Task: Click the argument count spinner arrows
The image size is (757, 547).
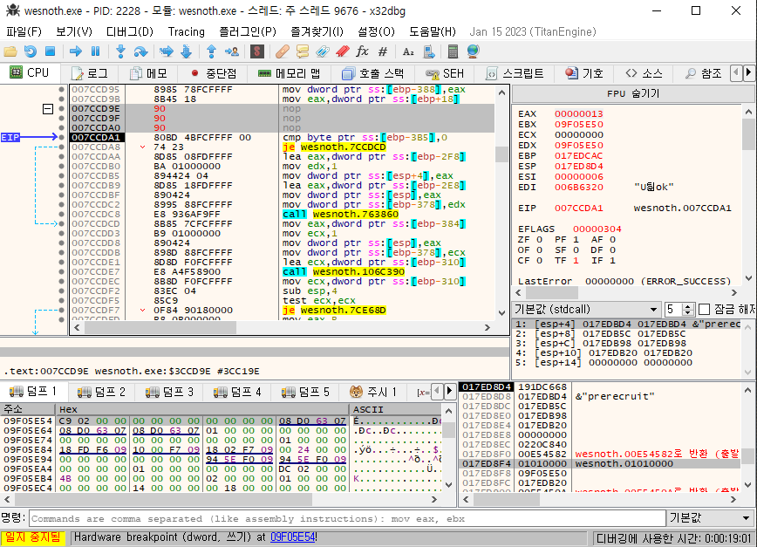Action: click(689, 309)
